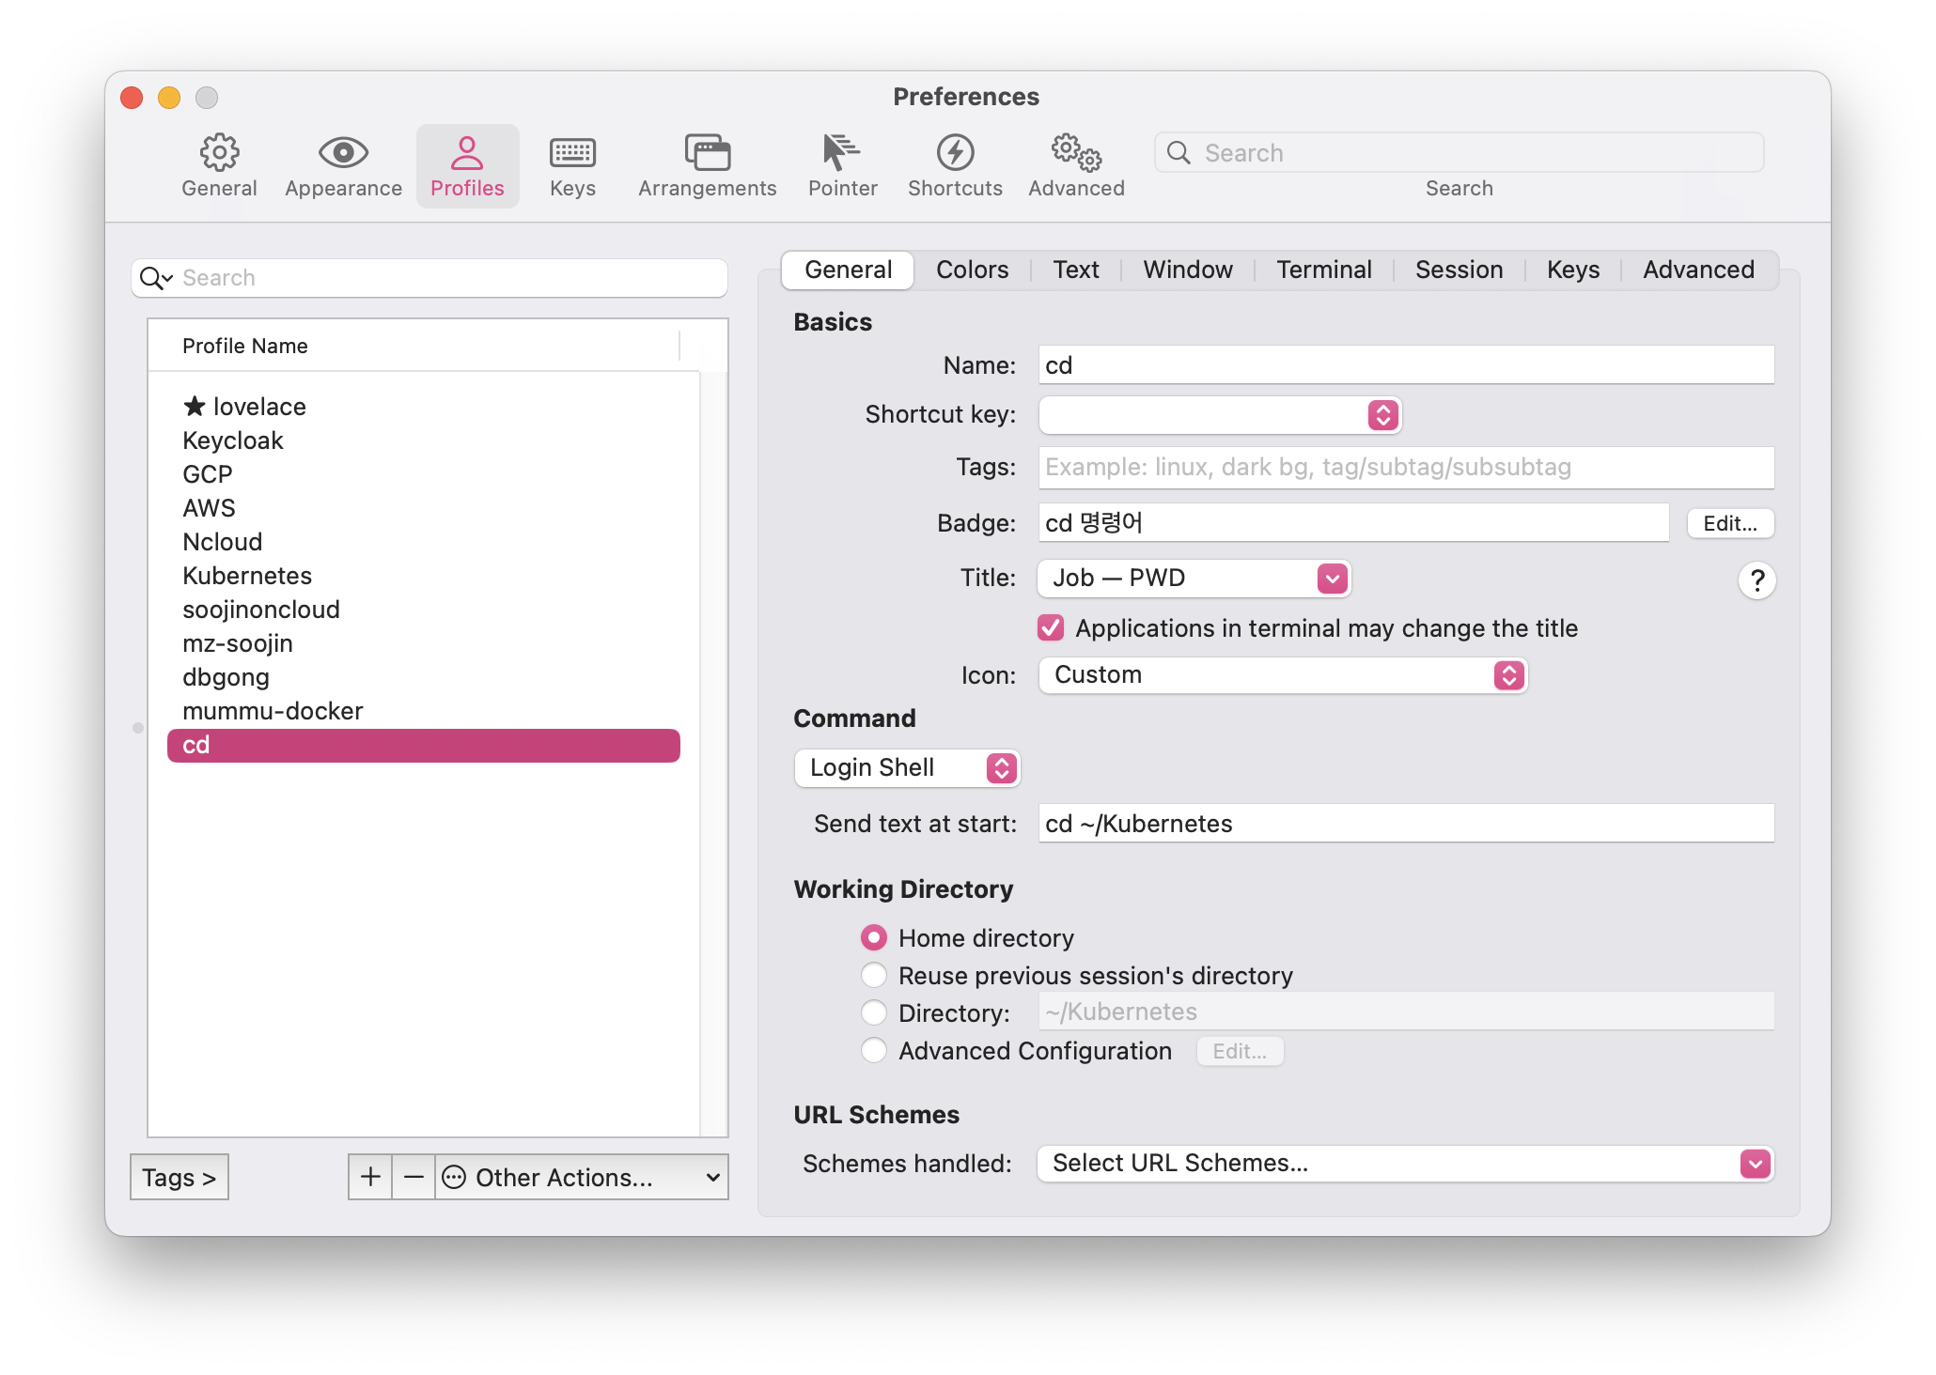Expand Select URL Schemes dropdown
The width and height of the screenshot is (1936, 1375).
coord(1405,1164)
